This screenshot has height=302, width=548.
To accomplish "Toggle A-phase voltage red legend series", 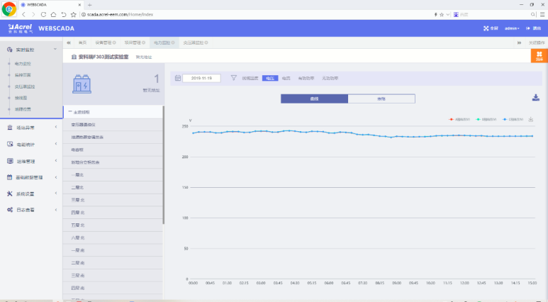I will (459, 120).
